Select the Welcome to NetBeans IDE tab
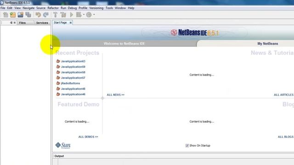 pyautogui.click(x=124, y=44)
